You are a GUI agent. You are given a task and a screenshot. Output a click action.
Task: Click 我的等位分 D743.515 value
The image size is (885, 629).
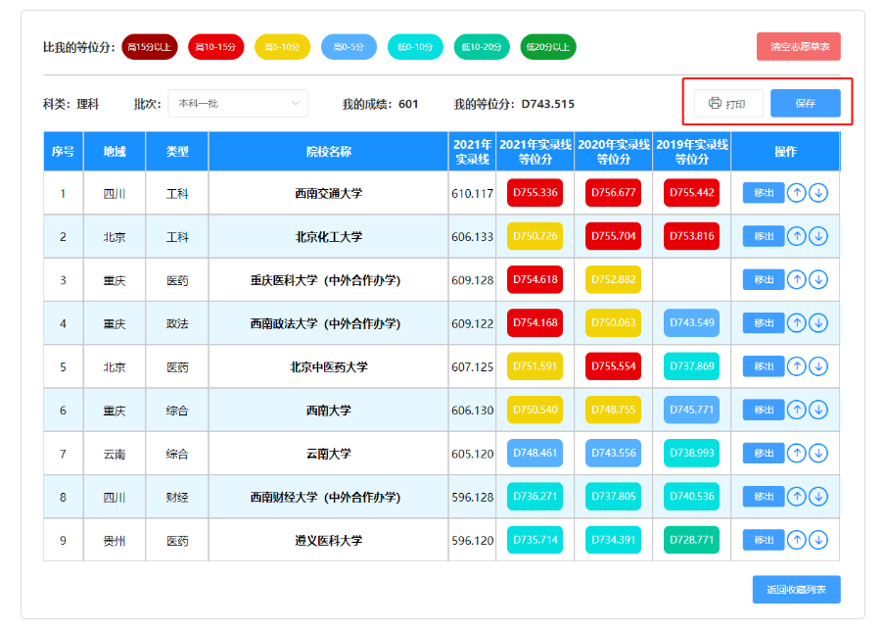click(x=548, y=104)
